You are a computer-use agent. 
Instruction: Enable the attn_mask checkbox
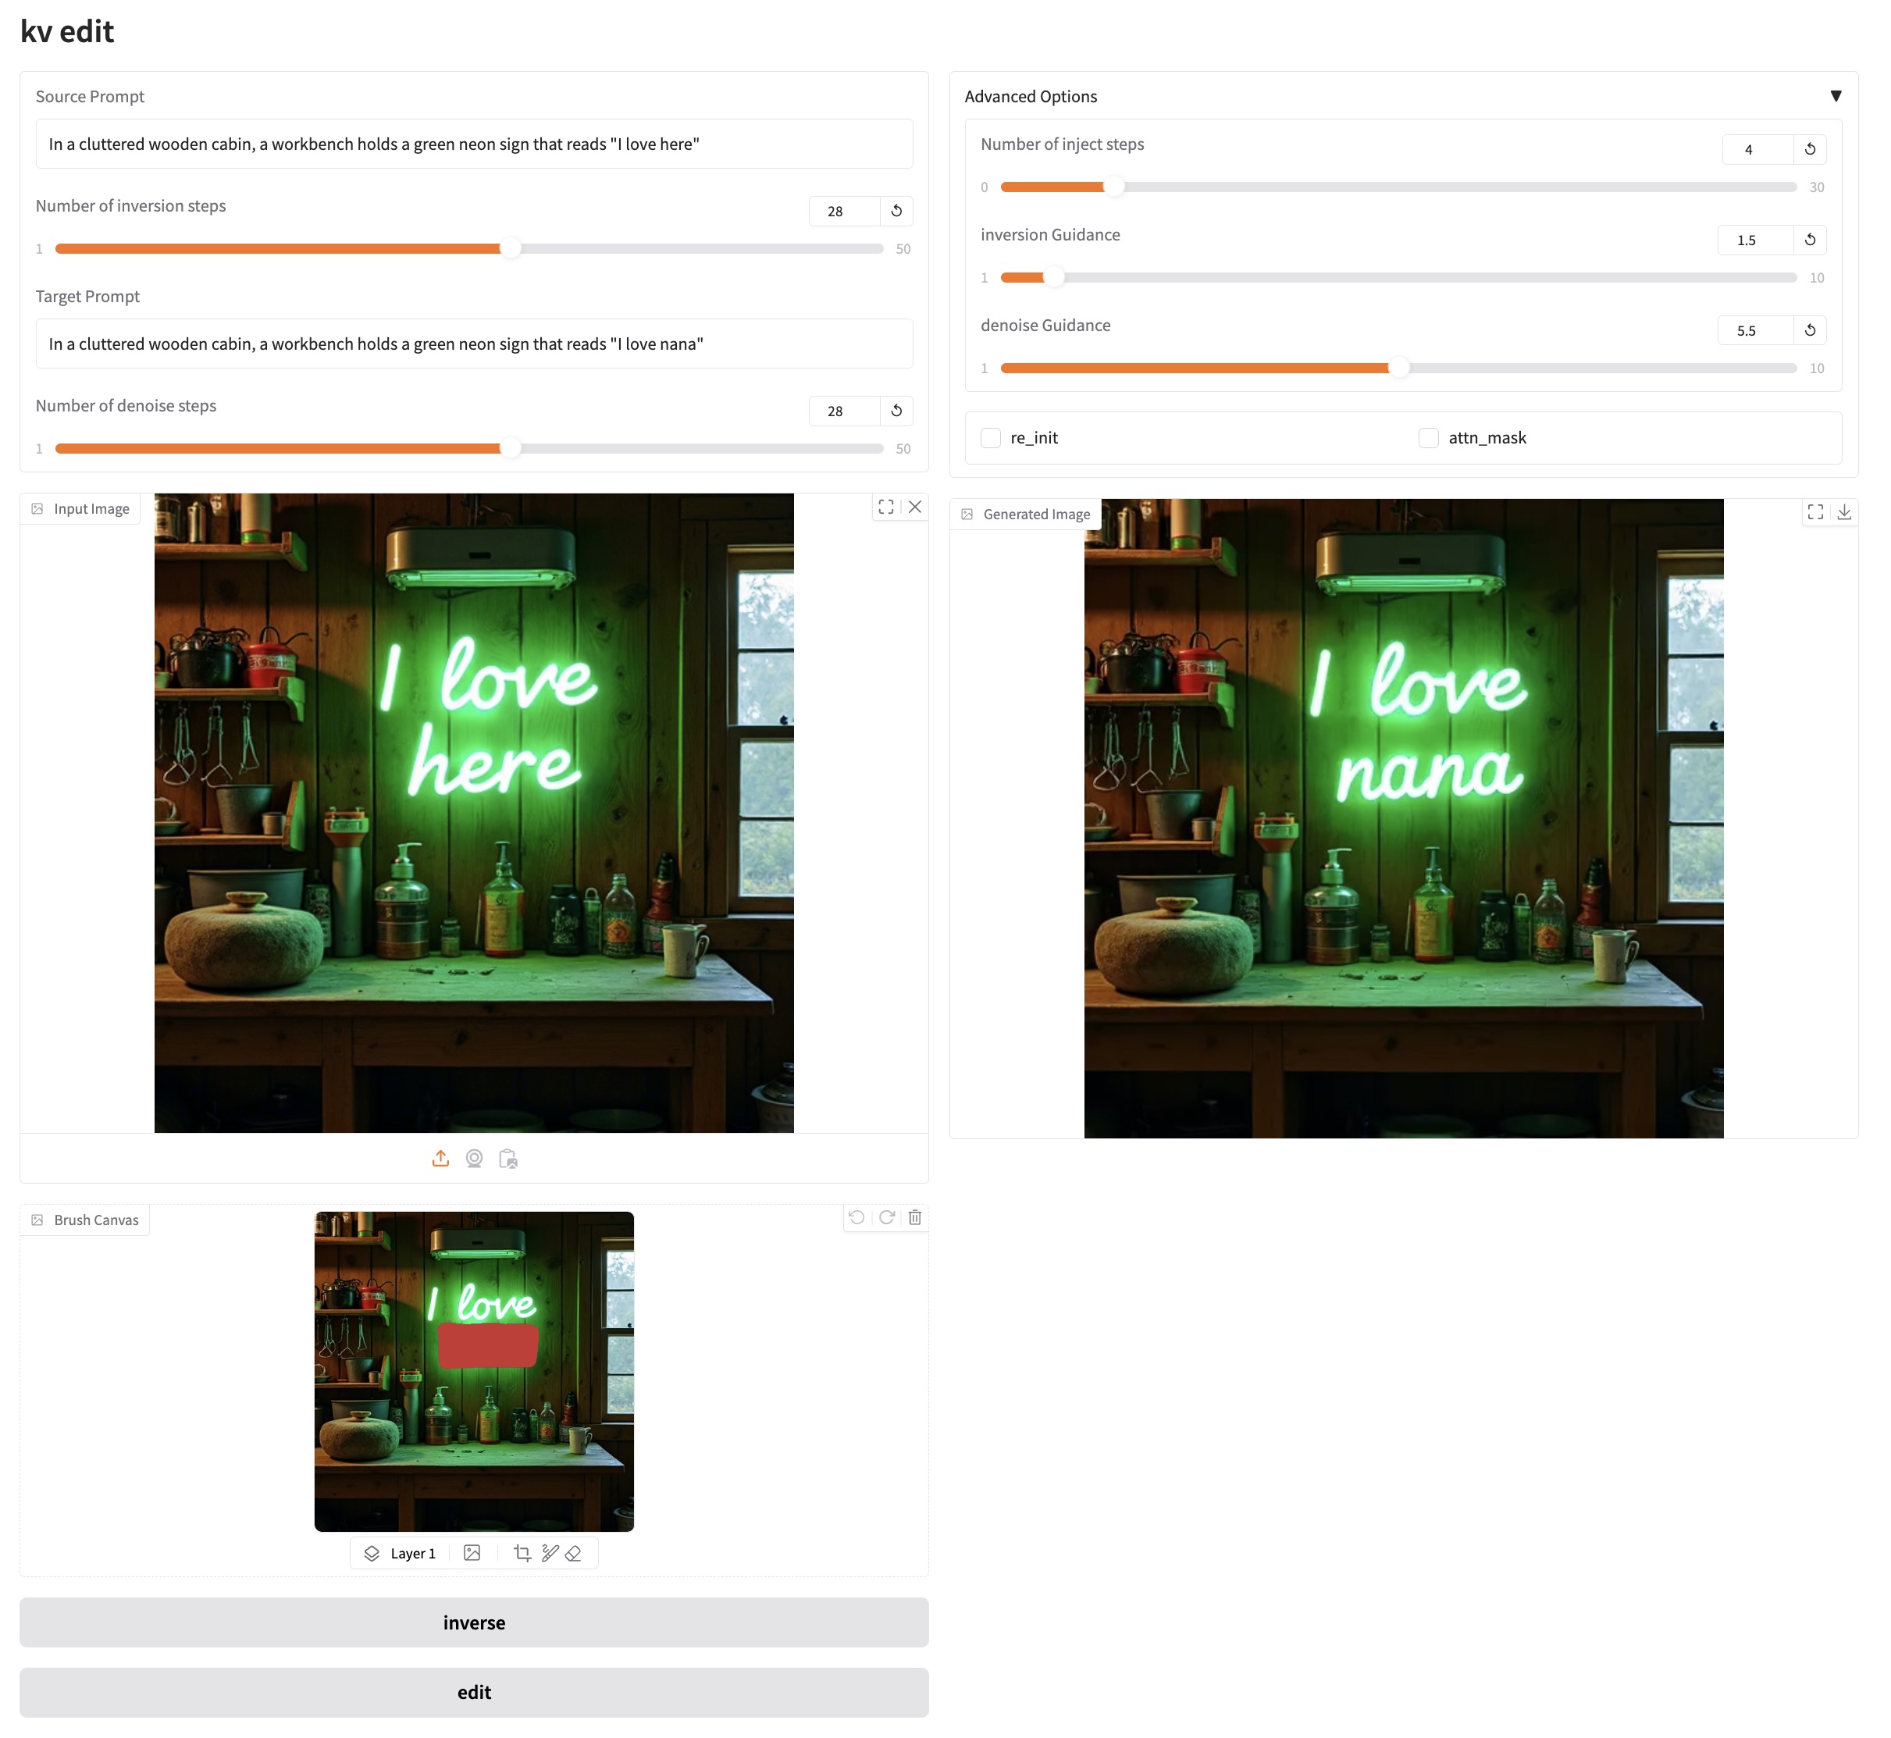pos(1428,438)
